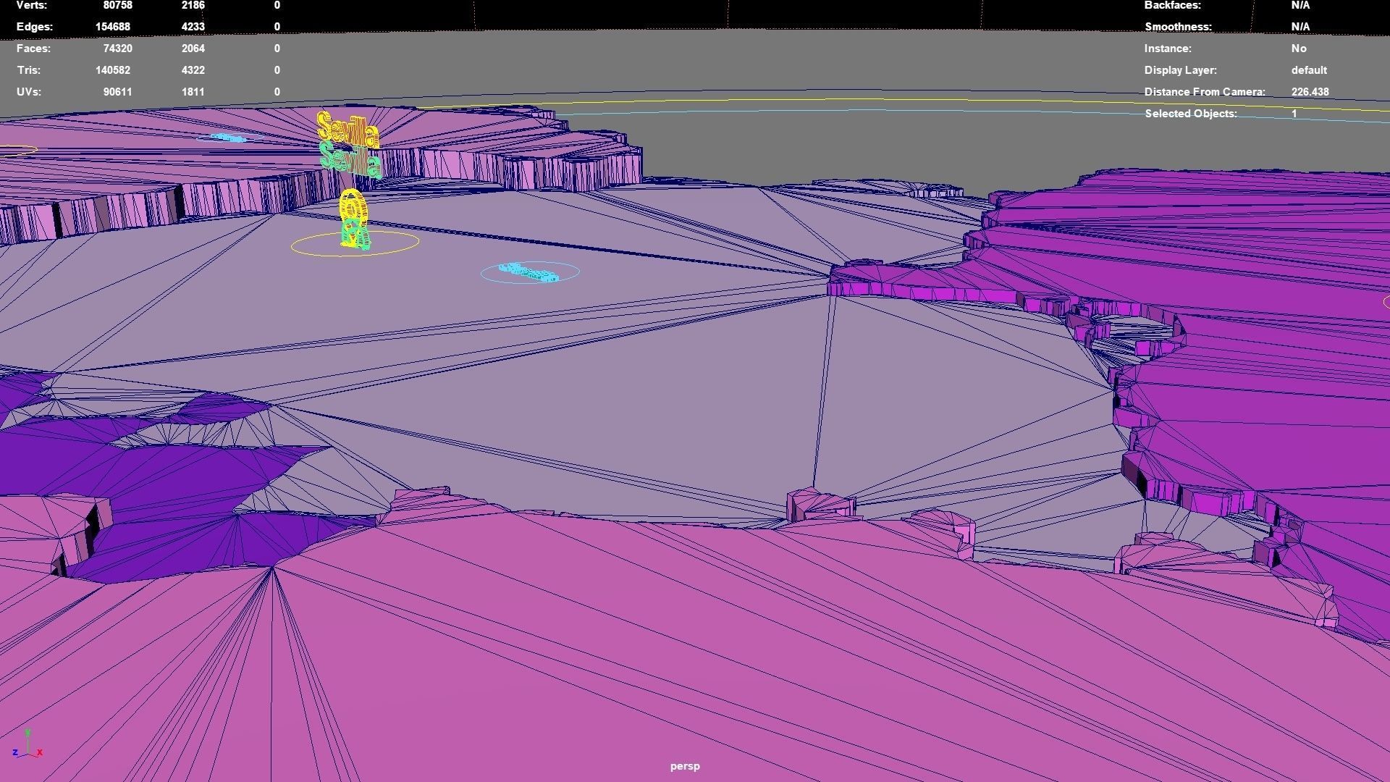Screen dimensions: 1390x782
Task: Click the persp camera name label
Action: tap(684, 766)
